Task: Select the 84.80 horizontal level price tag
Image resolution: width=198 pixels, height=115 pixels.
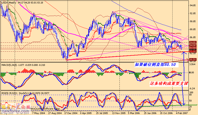Action: coord(193,42)
